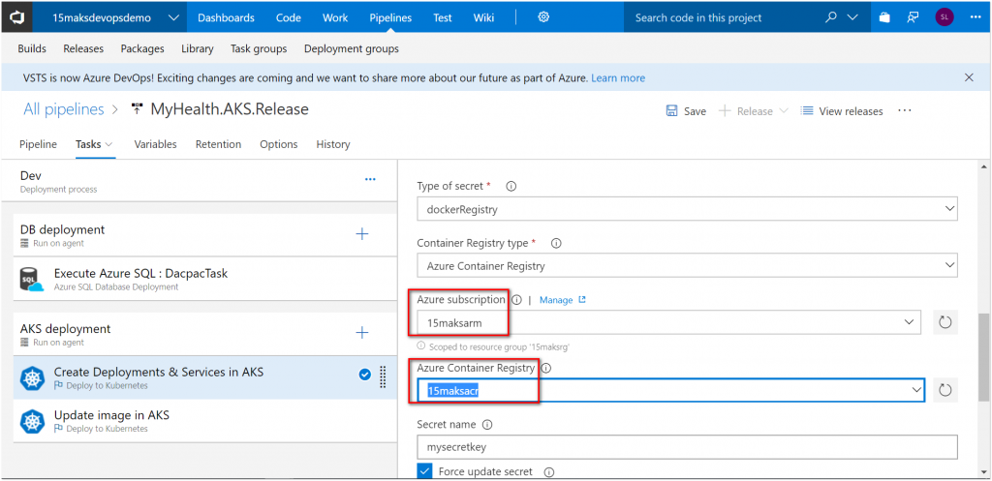This screenshot has width=992, height=481.
Task: Open the top-right ellipsis menu
Action: click(975, 17)
